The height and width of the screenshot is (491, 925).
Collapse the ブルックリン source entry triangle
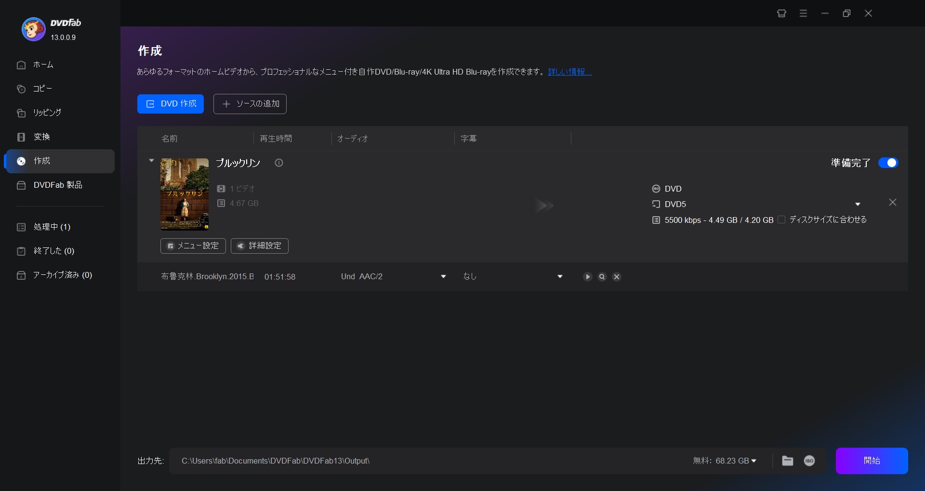click(x=151, y=161)
